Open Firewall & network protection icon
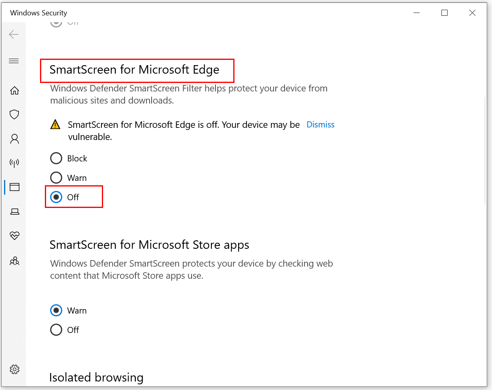 click(15, 163)
